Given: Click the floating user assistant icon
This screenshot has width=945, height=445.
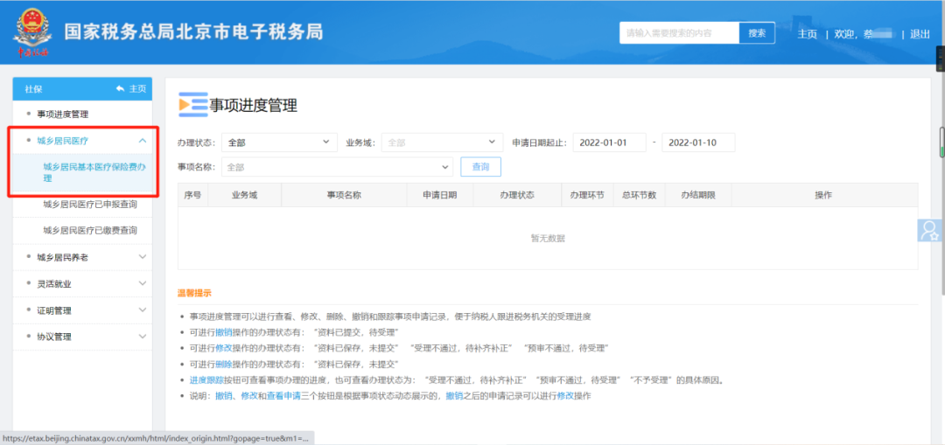Looking at the screenshot, I should coord(930,231).
